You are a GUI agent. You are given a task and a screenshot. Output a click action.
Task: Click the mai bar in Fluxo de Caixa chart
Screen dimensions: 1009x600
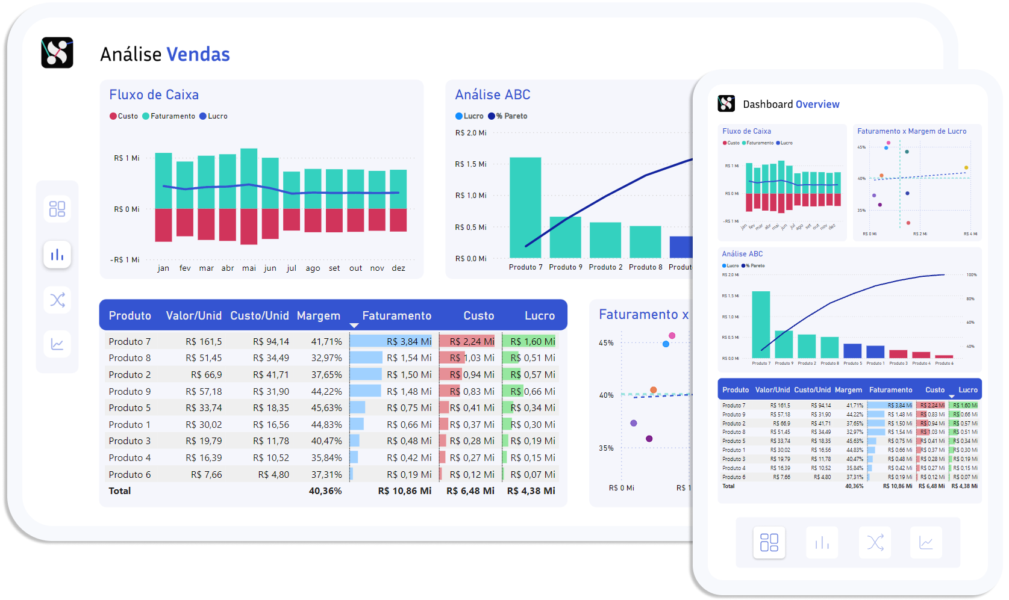click(x=249, y=197)
